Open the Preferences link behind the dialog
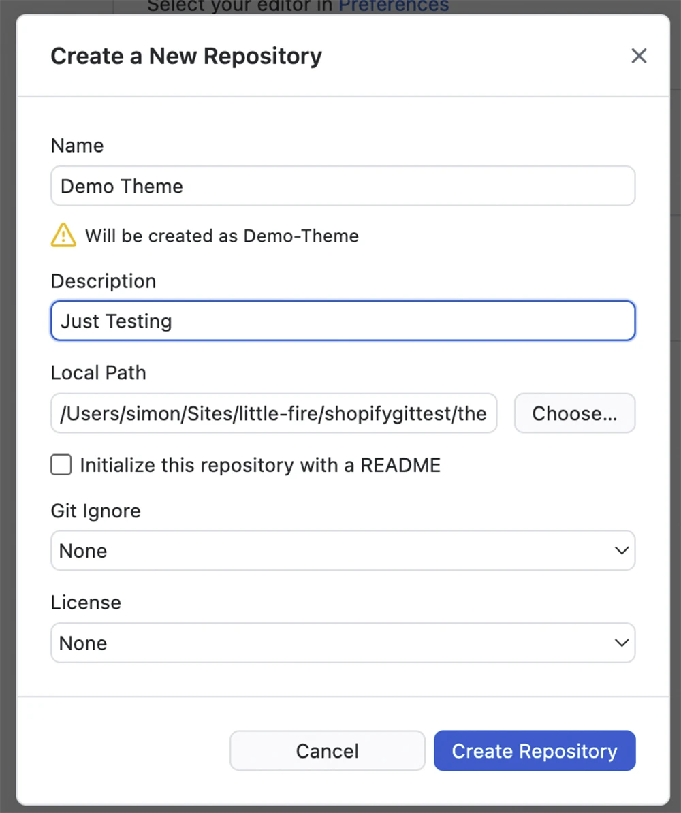The height and width of the screenshot is (813, 681). pos(394,6)
